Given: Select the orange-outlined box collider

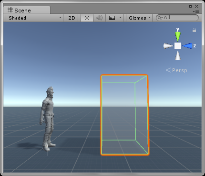Looking at the screenshot, I should 124,115.
